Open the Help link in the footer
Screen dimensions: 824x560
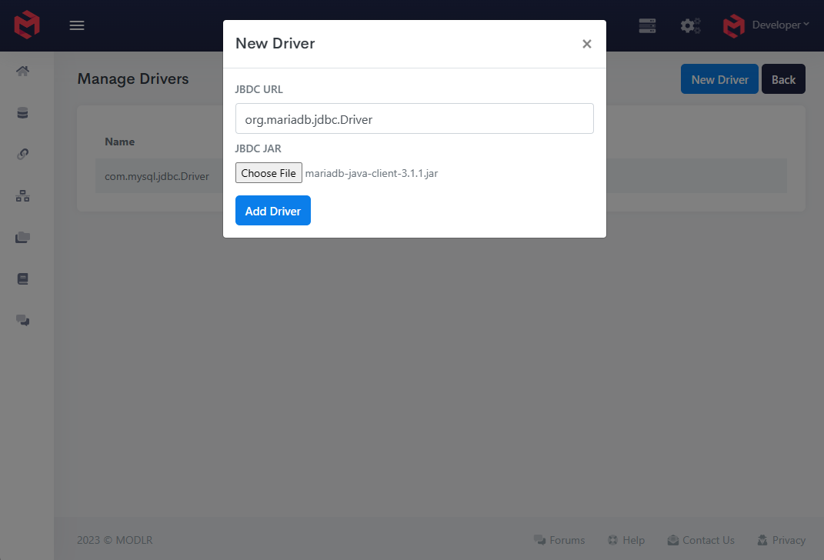(x=626, y=540)
